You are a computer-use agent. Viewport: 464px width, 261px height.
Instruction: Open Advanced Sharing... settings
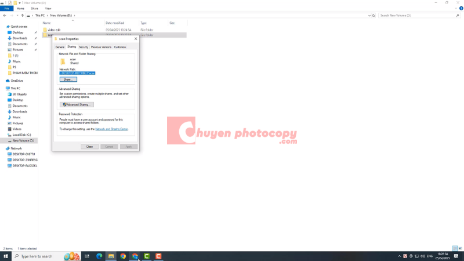tap(77, 104)
